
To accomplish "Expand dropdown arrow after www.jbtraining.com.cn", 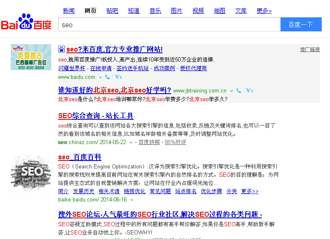I will [231, 91].
